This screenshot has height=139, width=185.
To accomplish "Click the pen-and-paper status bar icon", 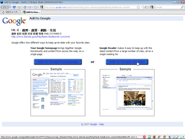I will 177,137.
